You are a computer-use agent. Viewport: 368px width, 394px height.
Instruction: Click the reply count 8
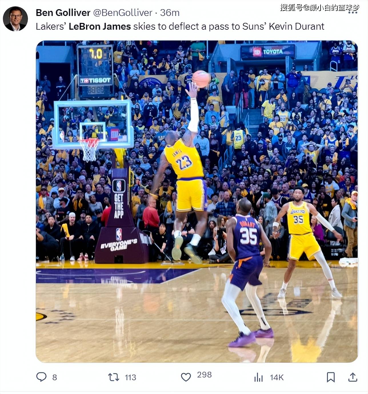(x=55, y=377)
